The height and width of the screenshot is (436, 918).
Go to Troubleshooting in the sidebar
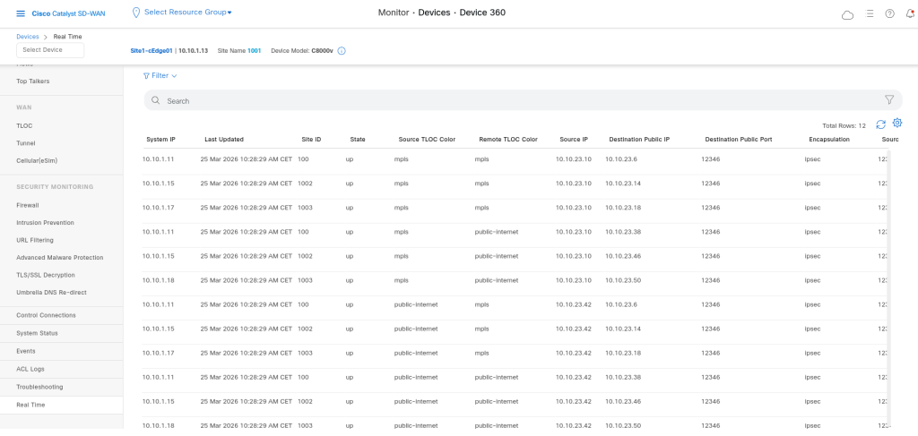click(39, 387)
